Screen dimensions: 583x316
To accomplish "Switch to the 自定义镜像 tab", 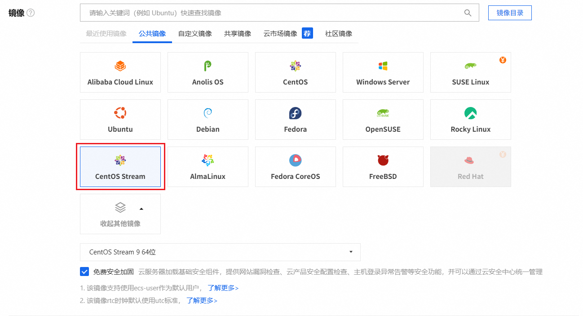I will tap(195, 33).
